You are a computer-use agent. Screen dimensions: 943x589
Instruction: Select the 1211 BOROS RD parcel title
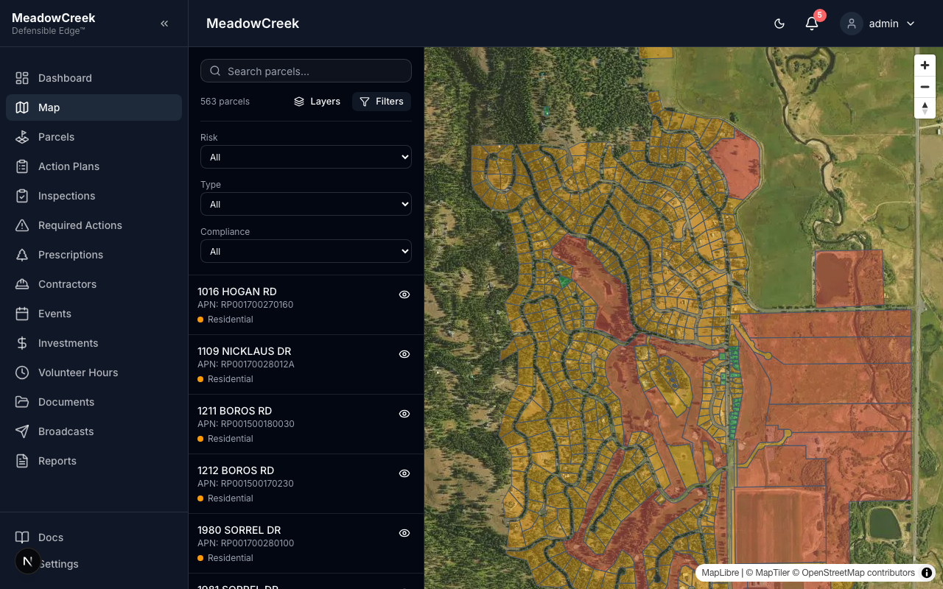point(235,411)
